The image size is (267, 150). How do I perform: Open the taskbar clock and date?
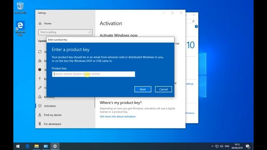[237, 146]
